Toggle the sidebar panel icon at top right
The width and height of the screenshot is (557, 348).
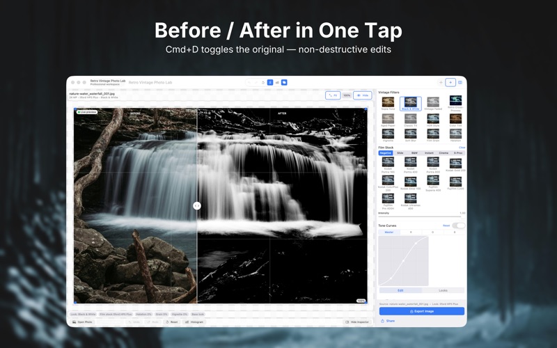(460, 82)
